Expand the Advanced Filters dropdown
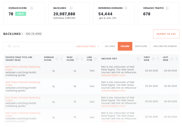The height and width of the screenshot is (128, 182). [x=88, y=46]
